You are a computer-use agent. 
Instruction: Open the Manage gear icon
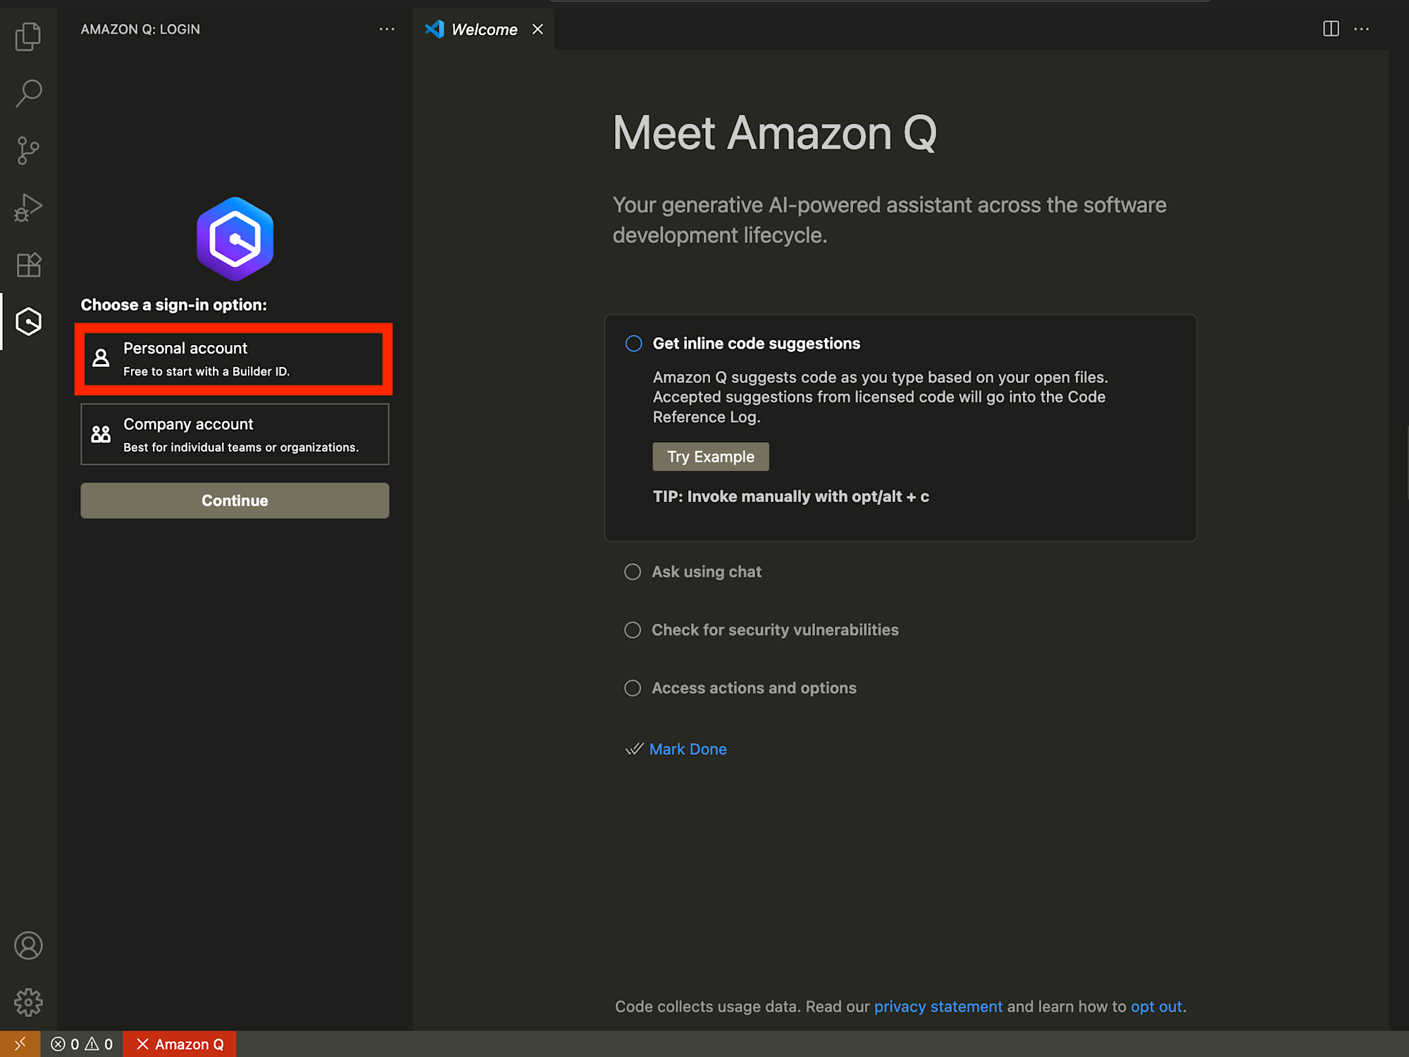click(28, 1002)
